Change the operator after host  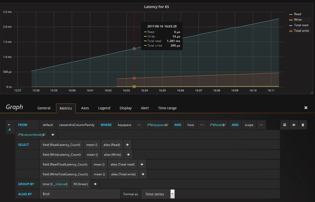click(202, 125)
